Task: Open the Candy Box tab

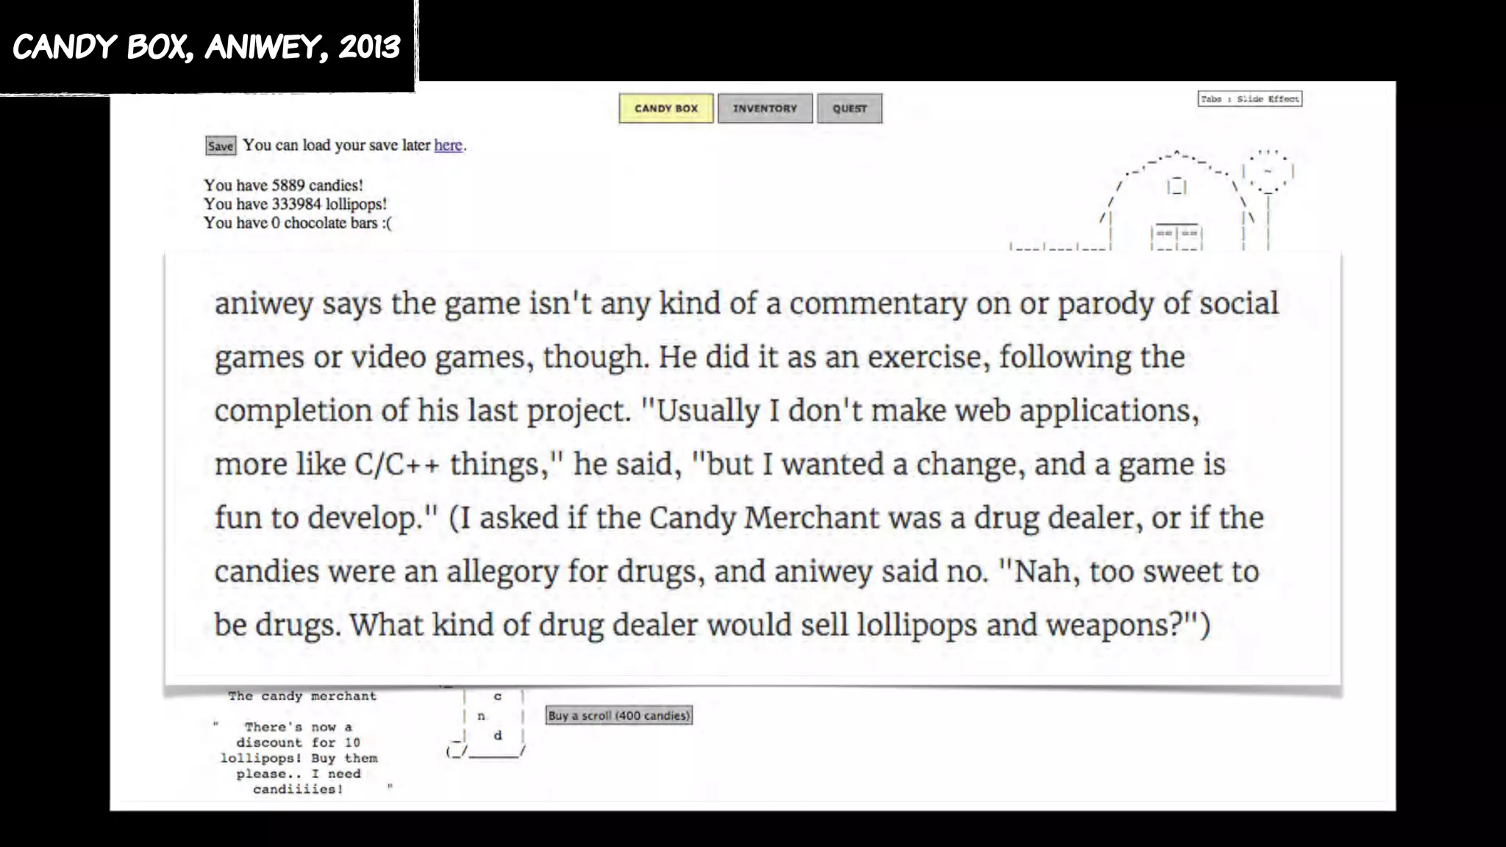Action: tap(665, 108)
